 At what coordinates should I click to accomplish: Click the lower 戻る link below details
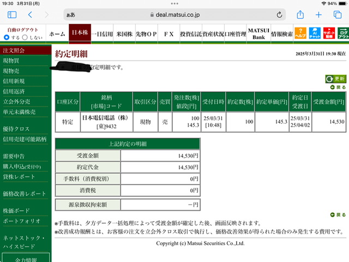pyautogui.click(x=338, y=215)
